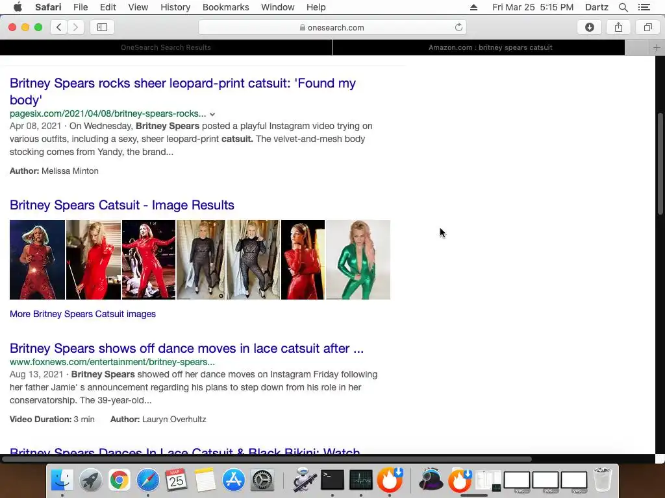The width and height of the screenshot is (665, 498).
Task: Open the Window menu
Action: coord(277,7)
